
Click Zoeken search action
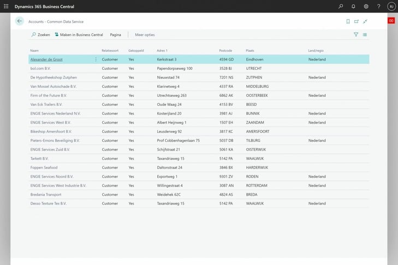(40, 35)
